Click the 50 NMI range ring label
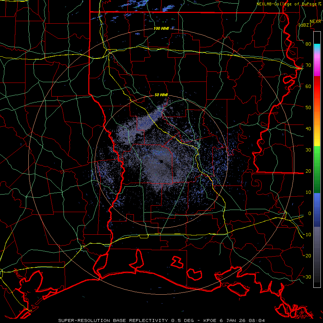 coord(161,95)
